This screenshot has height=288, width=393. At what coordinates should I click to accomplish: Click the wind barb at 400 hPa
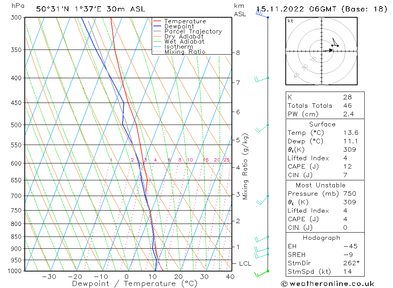(x=261, y=79)
